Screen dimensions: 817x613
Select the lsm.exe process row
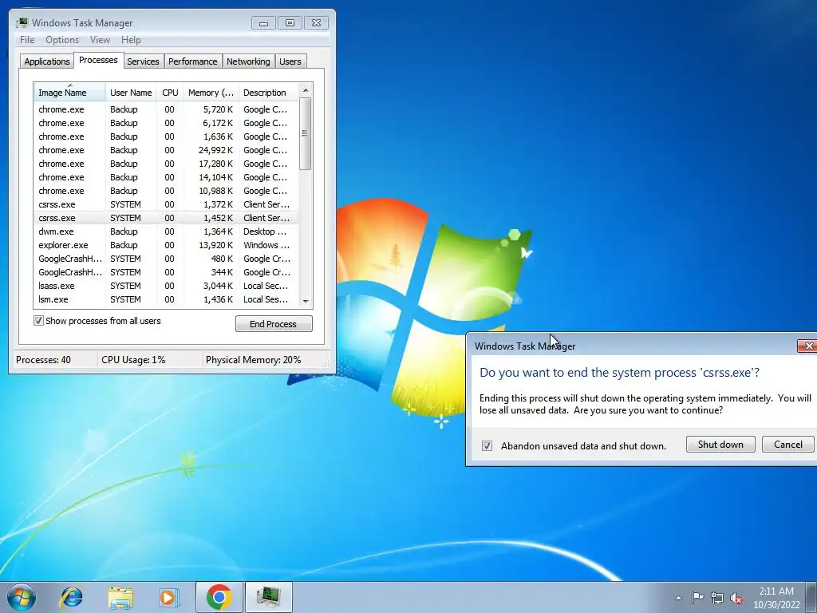[x=166, y=299]
